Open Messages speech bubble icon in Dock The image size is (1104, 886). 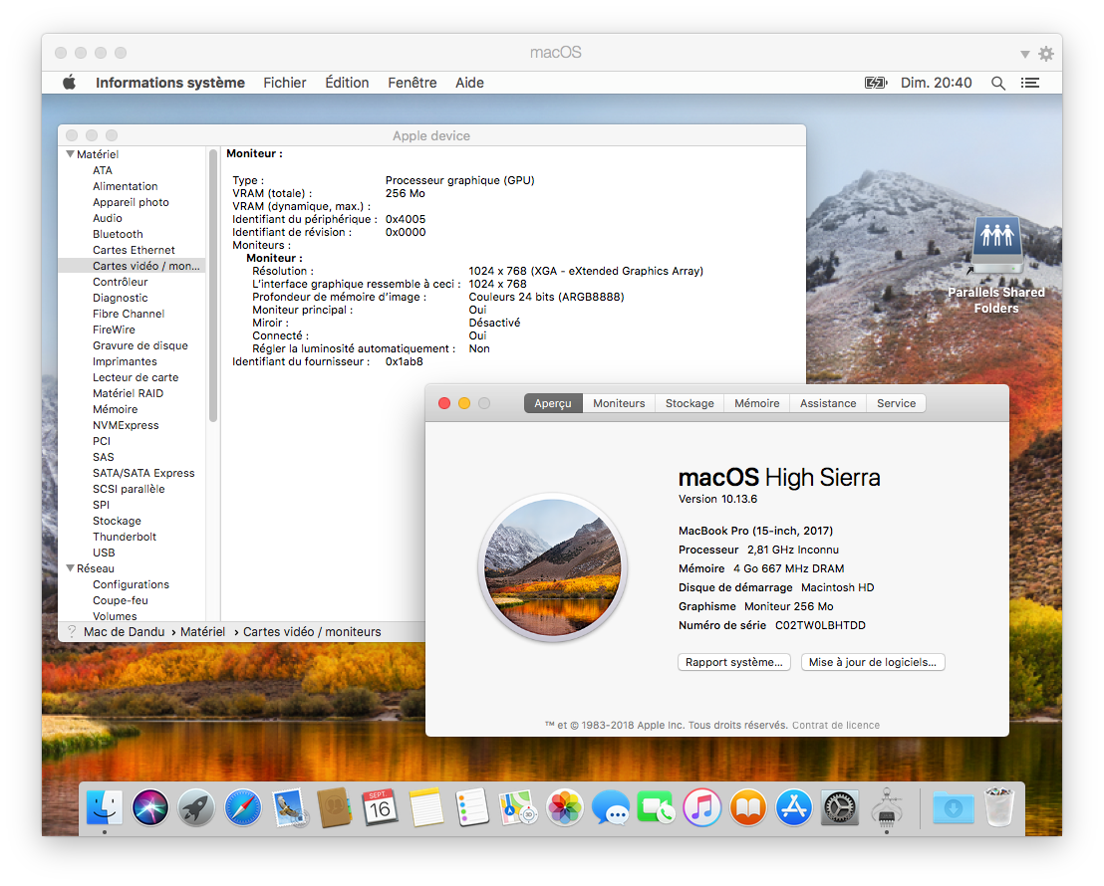click(x=611, y=807)
